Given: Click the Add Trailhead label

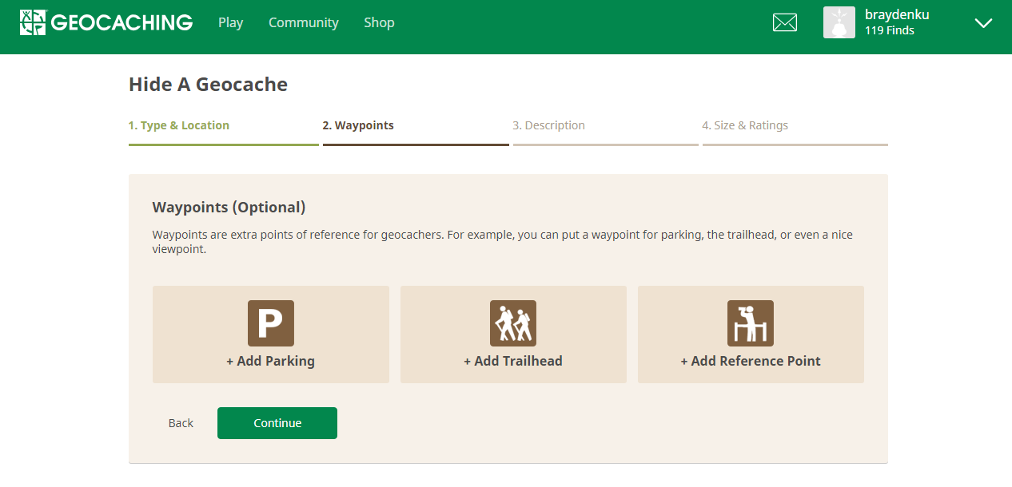Looking at the screenshot, I should [x=513, y=361].
